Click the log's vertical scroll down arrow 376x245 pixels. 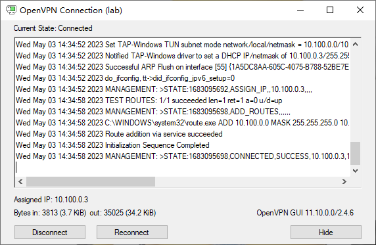click(356, 171)
